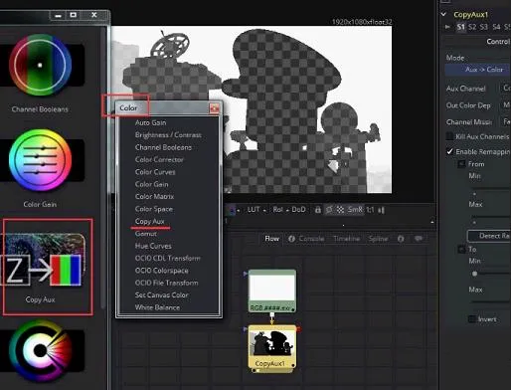This screenshot has width=511, height=390.
Task: Switch to the Flow tab
Action: click(271, 239)
